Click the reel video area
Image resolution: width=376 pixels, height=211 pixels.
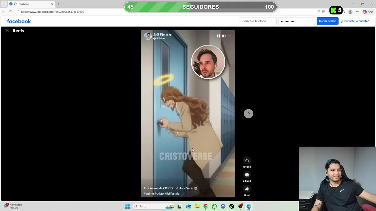click(x=188, y=114)
